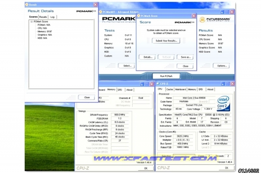261x174 pixels.
Task: Select SPD tab in left CPU-Z window
Action: pos(120,90)
